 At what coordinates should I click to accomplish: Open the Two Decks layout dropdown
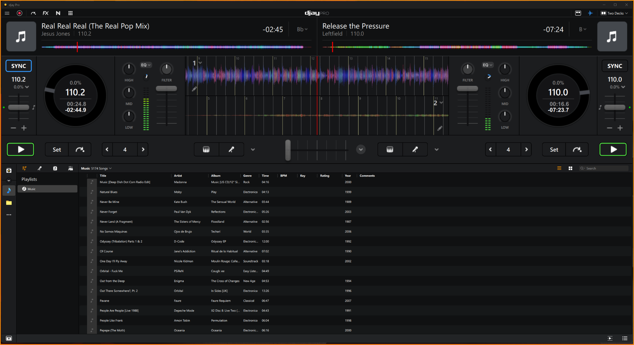[x=614, y=13]
